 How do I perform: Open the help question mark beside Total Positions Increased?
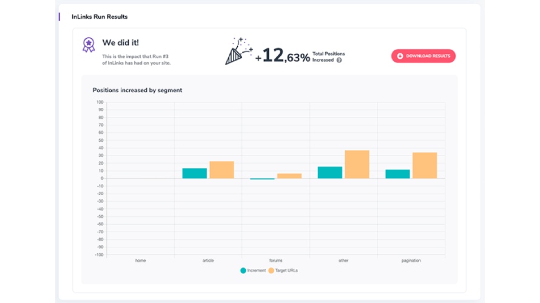click(x=339, y=60)
